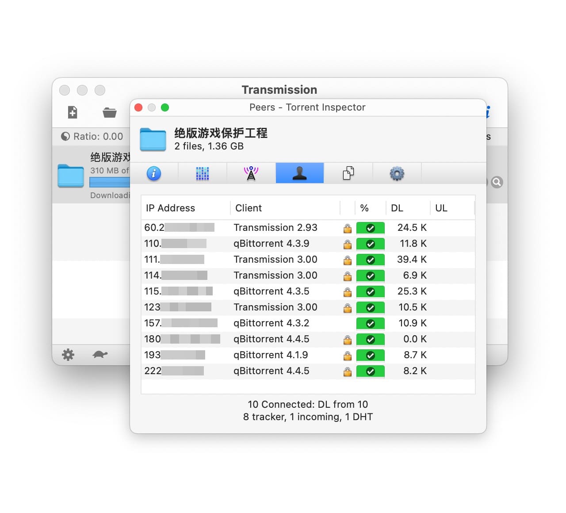
Task: Click Open Torrent folder icon in Transmission toolbar
Action: pyautogui.click(x=110, y=113)
